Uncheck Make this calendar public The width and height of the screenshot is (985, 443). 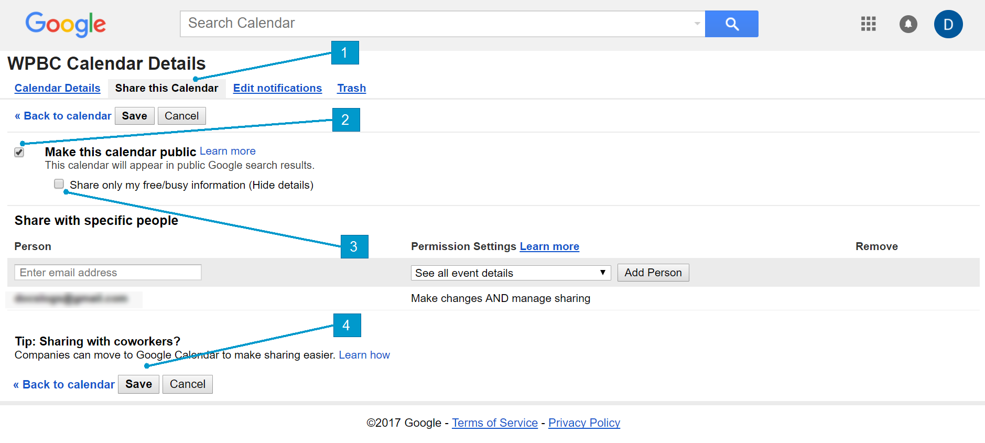(x=19, y=152)
